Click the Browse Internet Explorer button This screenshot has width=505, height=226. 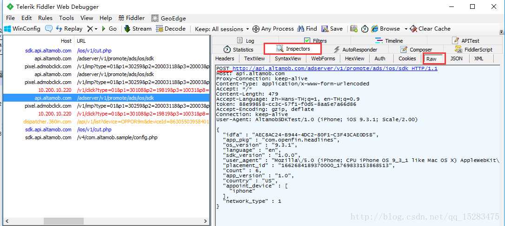click(385, 29)
